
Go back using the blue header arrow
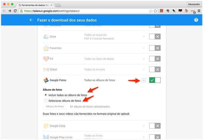[x=31, y=20]
